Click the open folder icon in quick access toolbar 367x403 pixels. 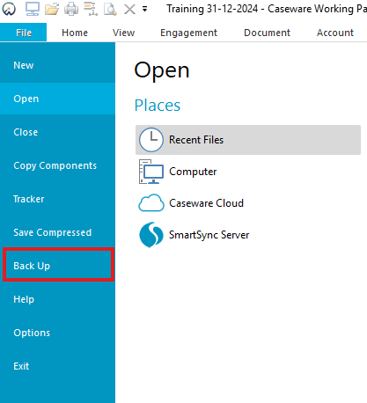[x=52, y=9]
